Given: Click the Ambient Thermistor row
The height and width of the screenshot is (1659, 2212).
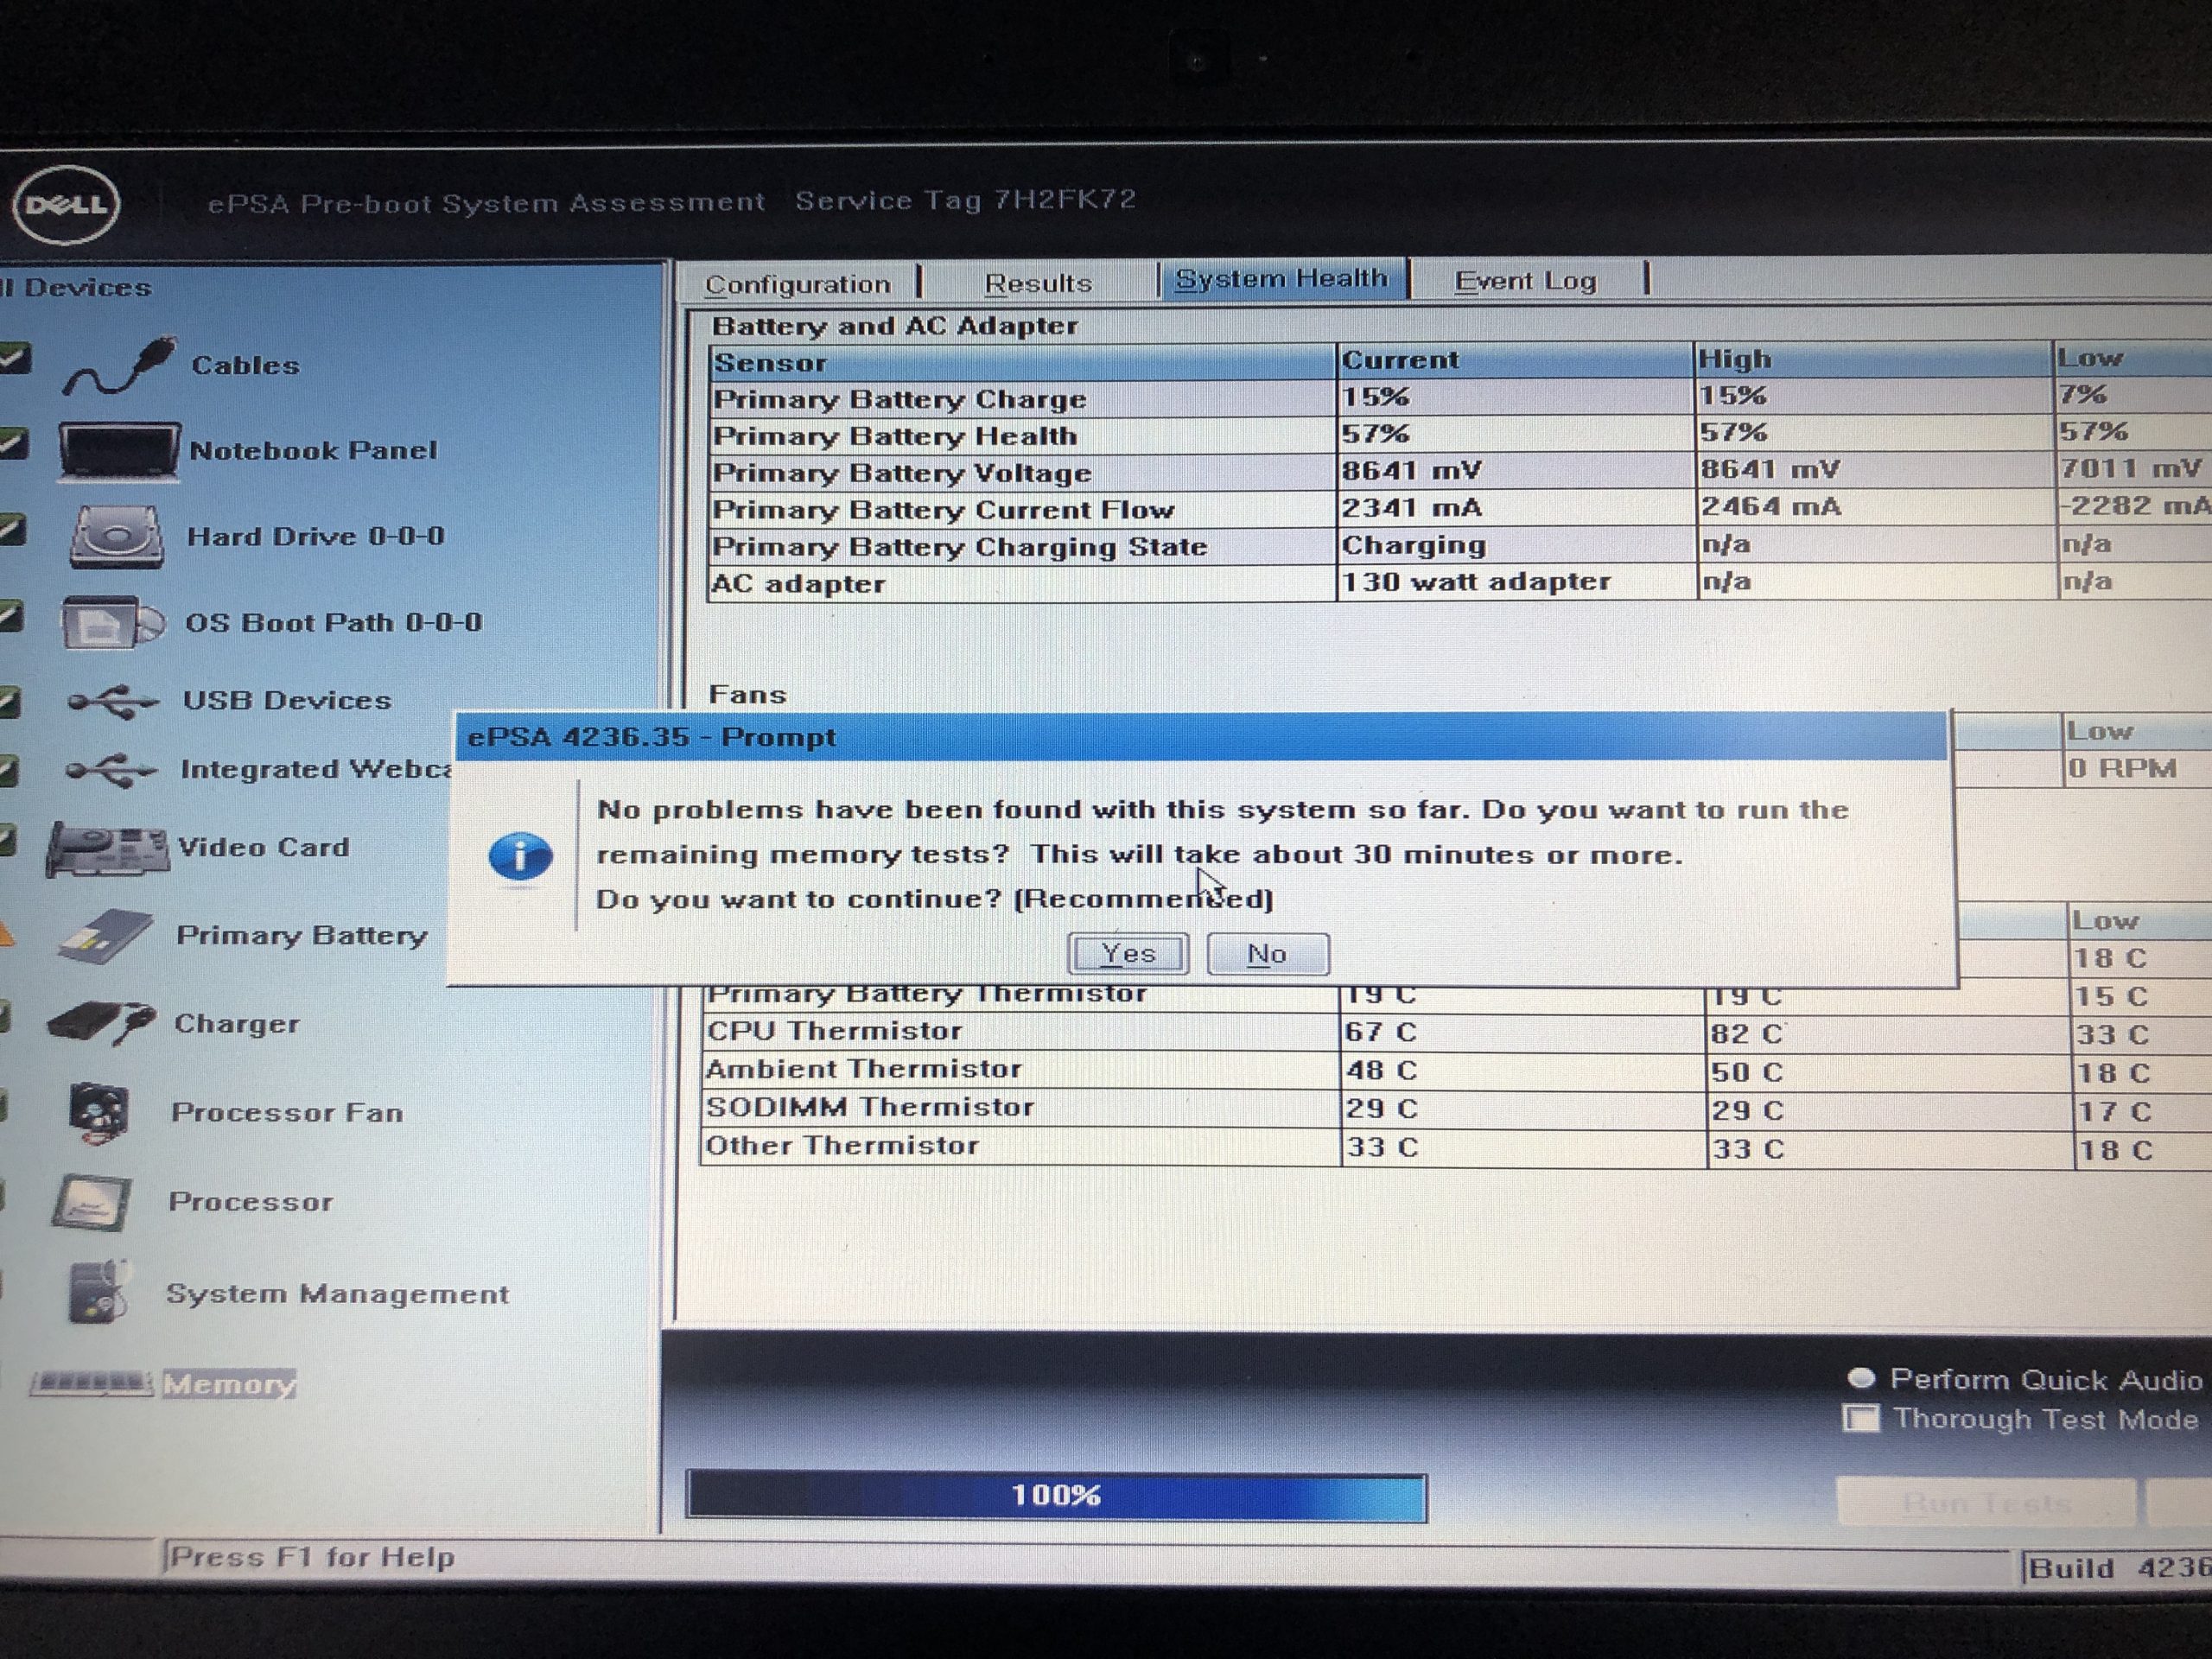Looking at the screenshot, I should click(1458, 1071).
